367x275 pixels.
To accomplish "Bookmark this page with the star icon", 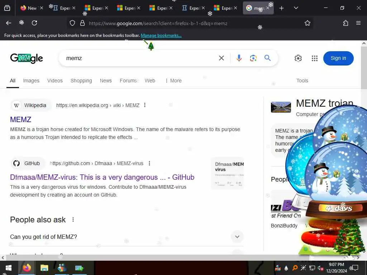I will (x=307, y=23).
